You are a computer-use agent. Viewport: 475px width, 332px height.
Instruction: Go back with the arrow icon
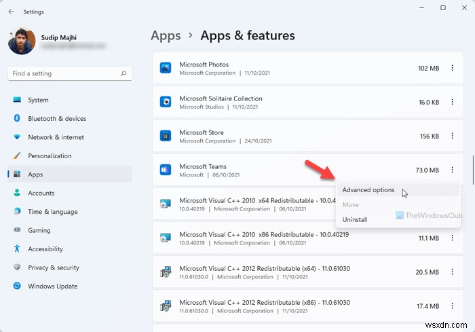click(x=12, y=12)
